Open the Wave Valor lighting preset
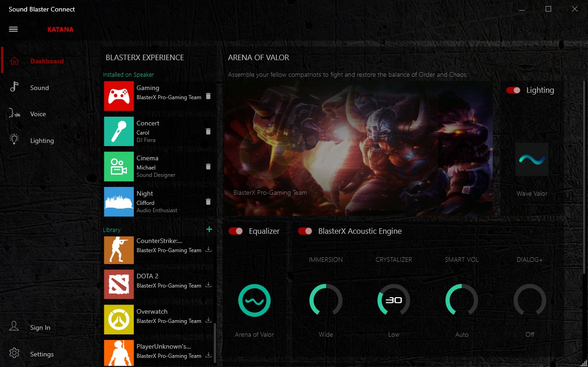Screen dimensions: 588x367 click(532, 159)
